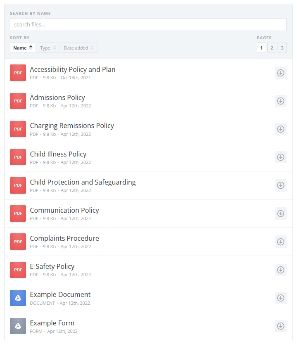Screen dimensions: 297x344
Task: Sort files by Date added
Action: 79,48
